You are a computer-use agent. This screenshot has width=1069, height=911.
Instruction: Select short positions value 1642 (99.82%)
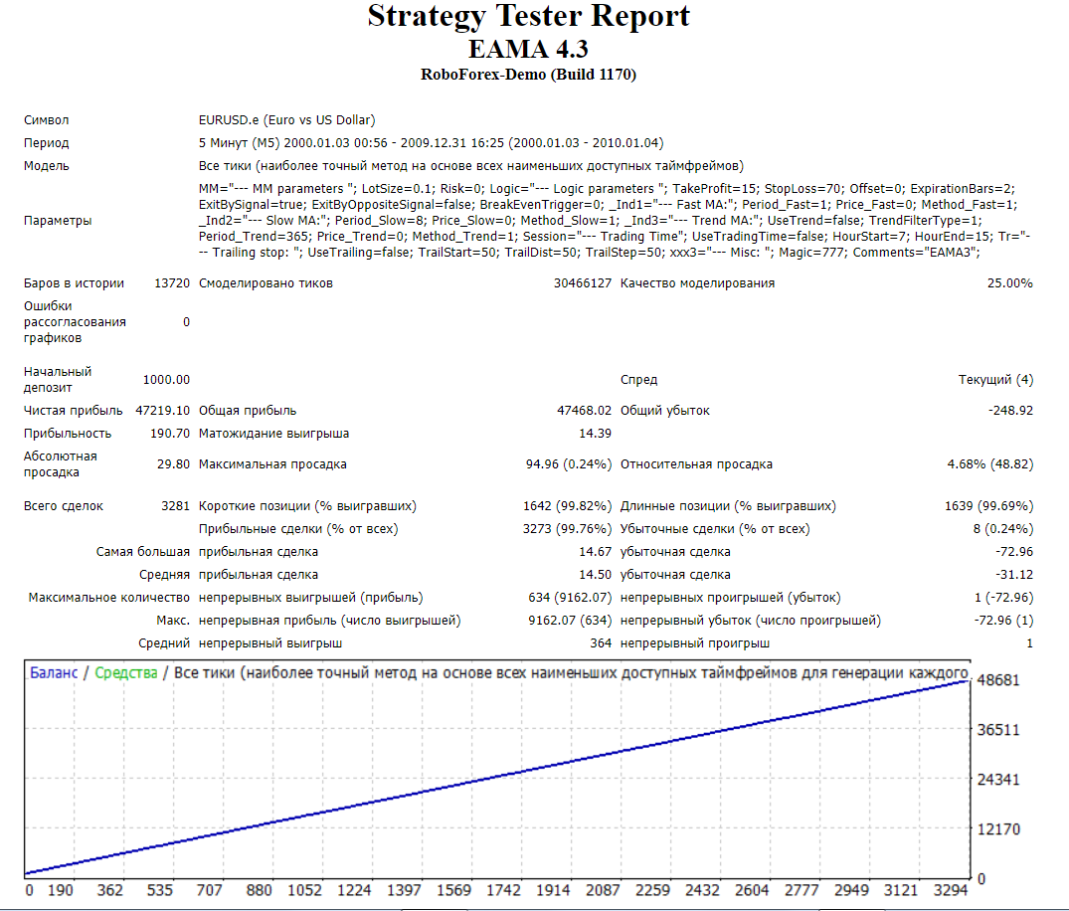click(x=567, y=506)
